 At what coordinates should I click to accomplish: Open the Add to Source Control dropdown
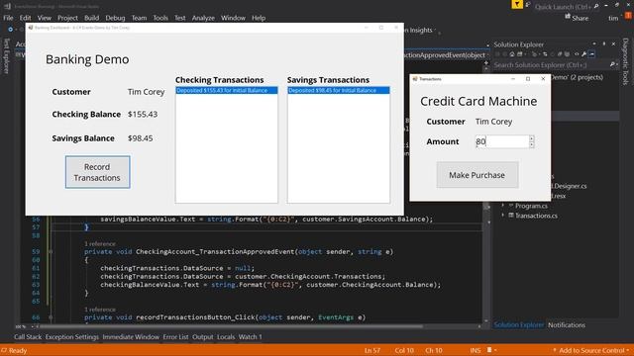tap(627, 350)
